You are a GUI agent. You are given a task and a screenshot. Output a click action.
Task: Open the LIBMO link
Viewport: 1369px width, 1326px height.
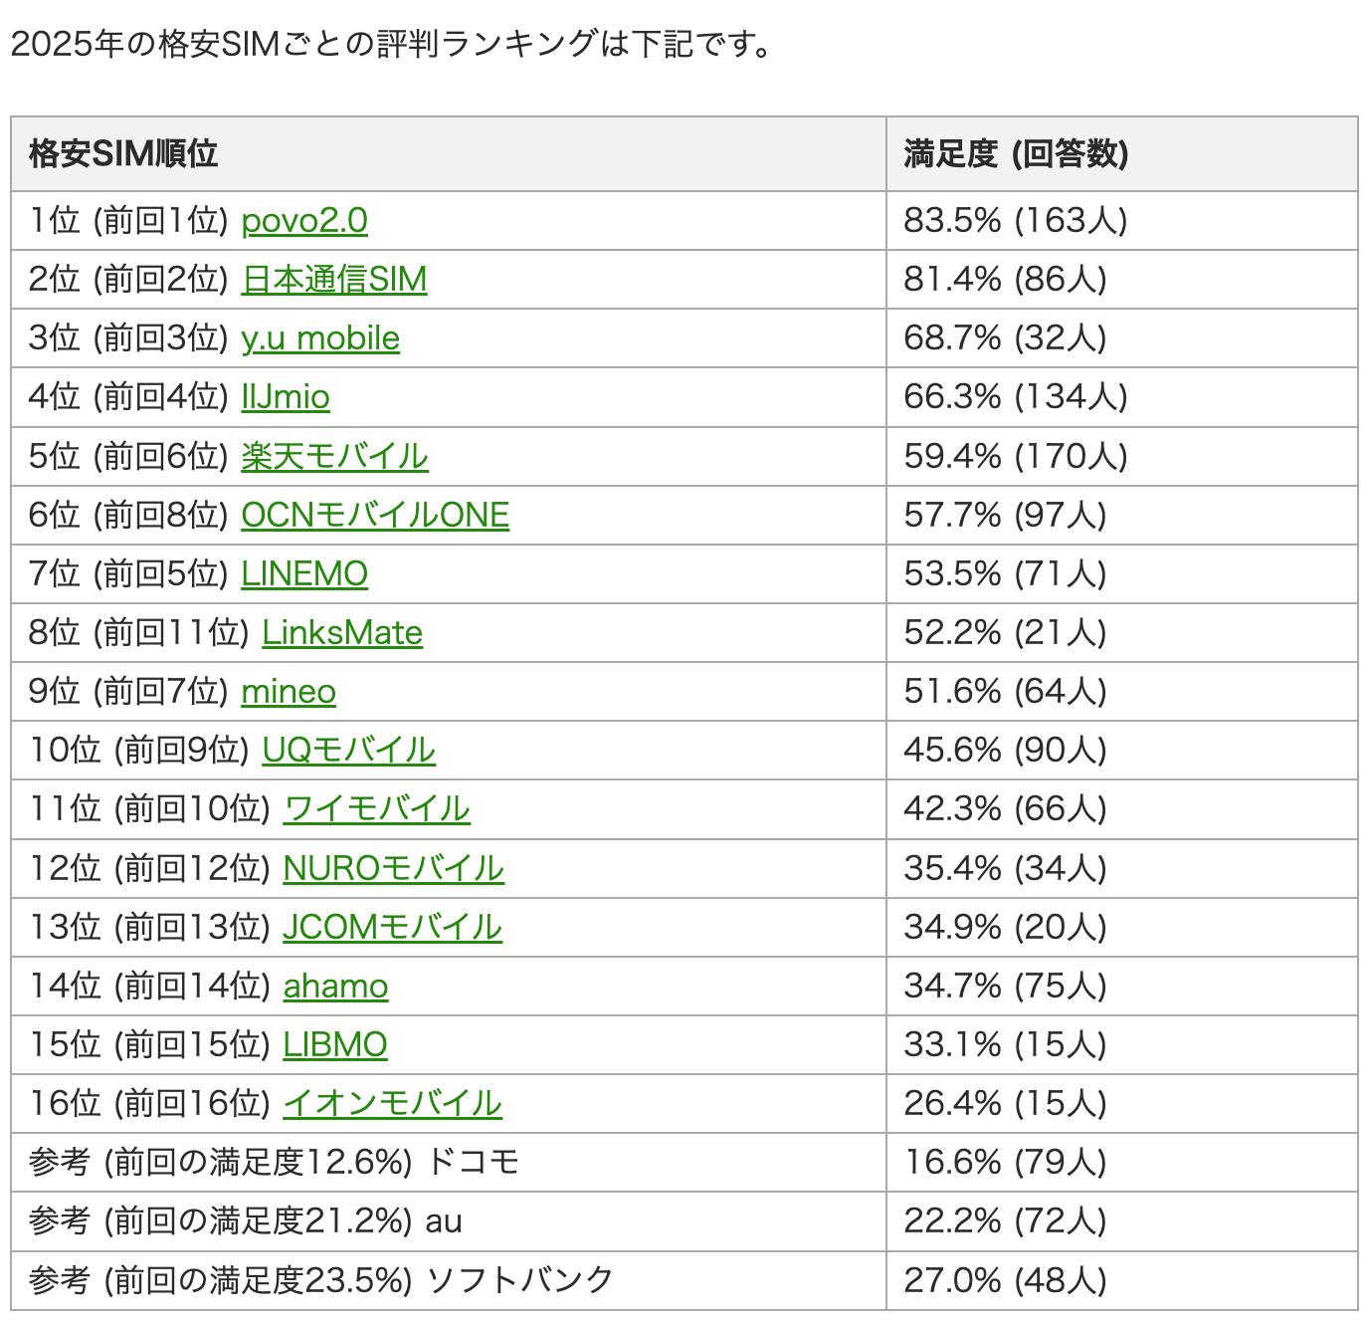pos(335,1044)
